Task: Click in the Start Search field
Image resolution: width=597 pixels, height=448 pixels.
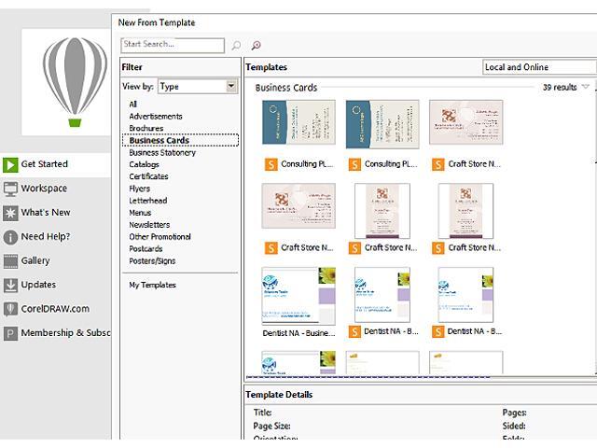Action: 173,45
